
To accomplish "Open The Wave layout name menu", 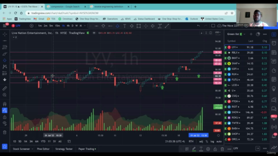I will click(229, 26).
